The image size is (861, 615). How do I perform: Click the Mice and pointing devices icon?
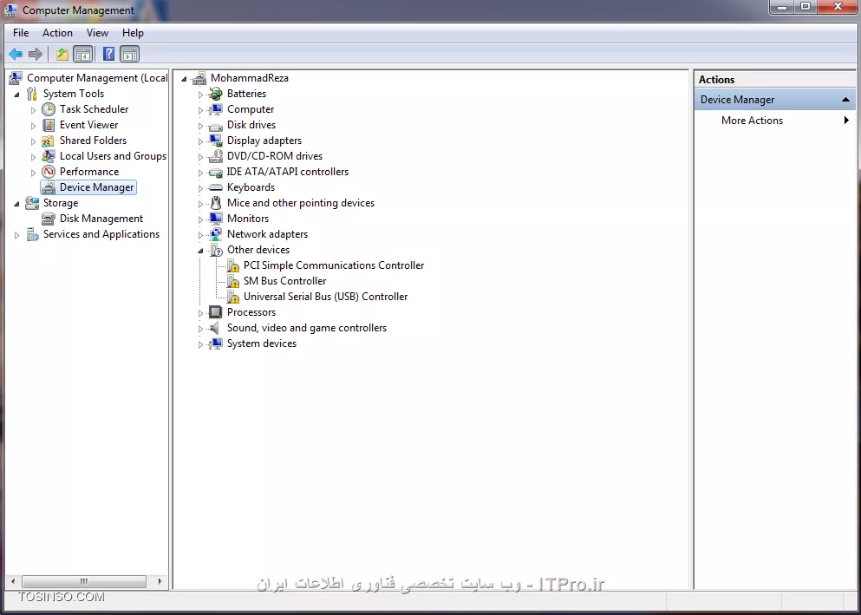tap(216, 203)
